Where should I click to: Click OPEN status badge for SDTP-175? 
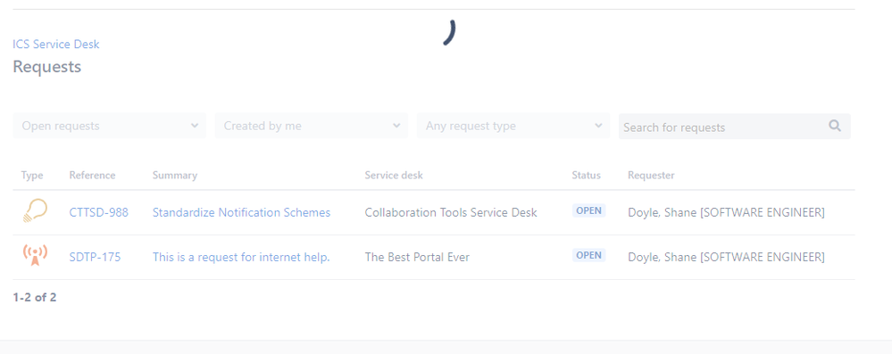point(588,255)
